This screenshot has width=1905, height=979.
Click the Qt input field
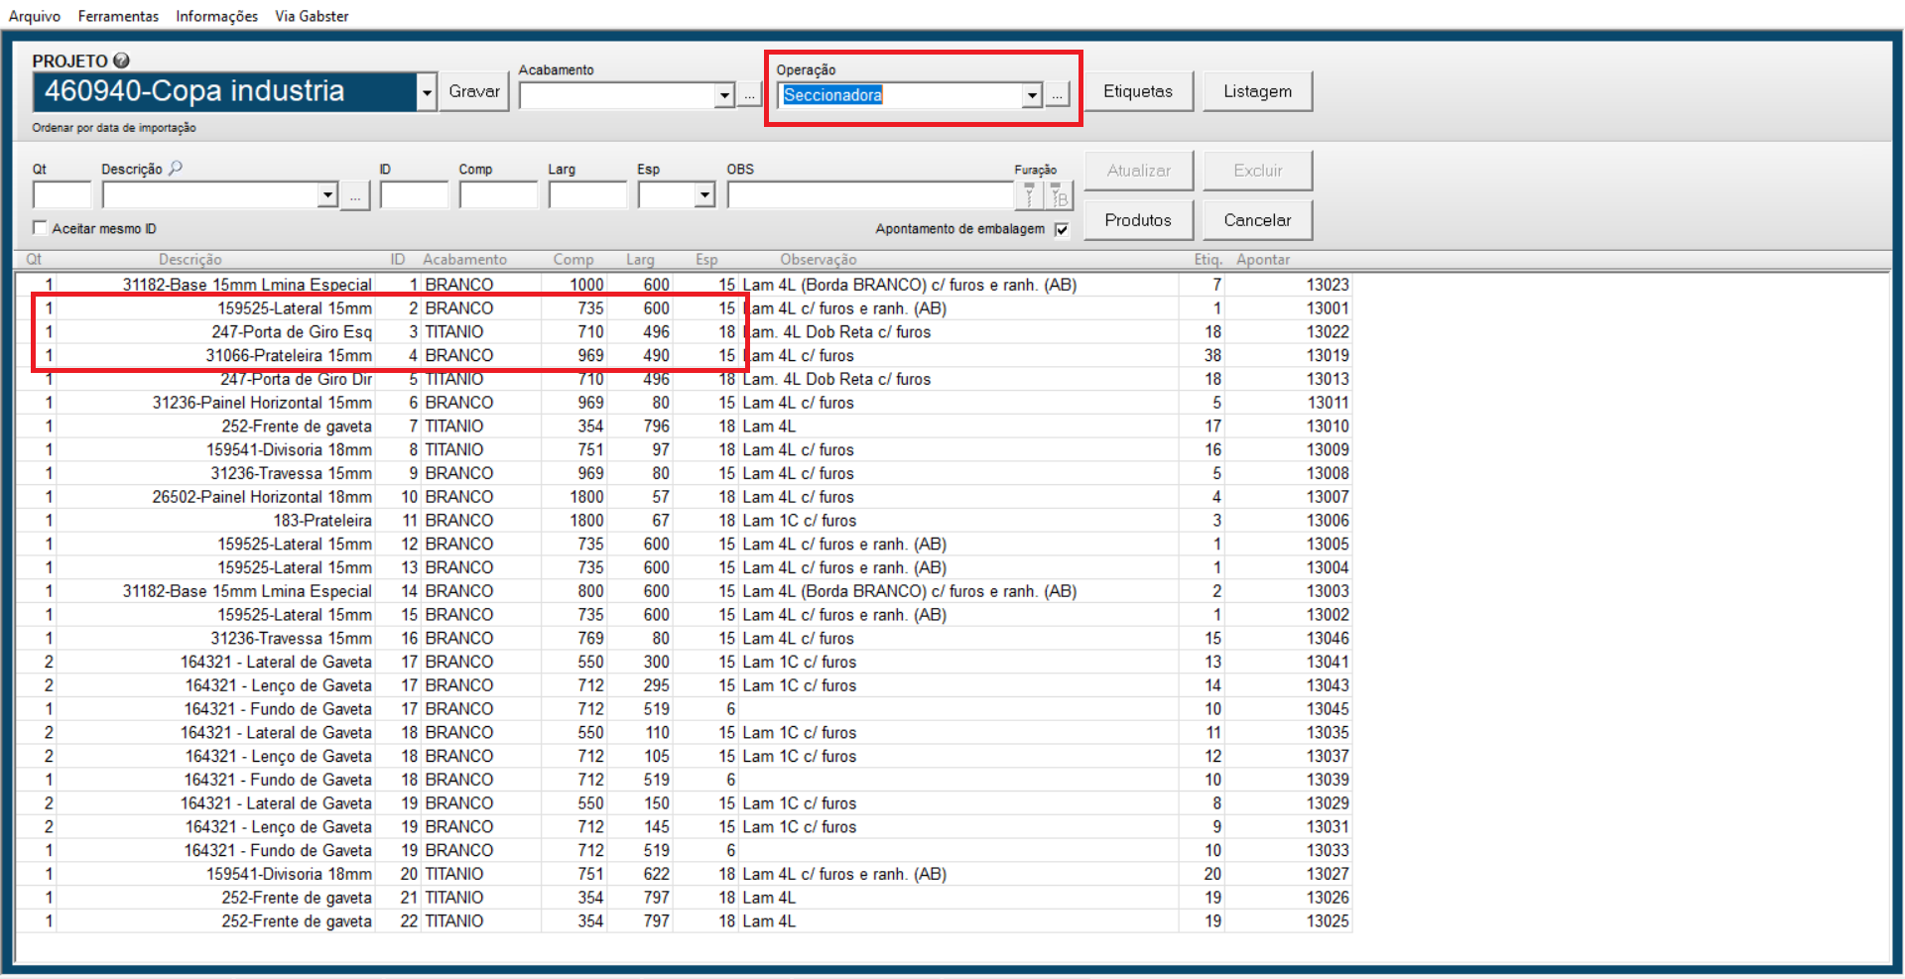[62, 194]
